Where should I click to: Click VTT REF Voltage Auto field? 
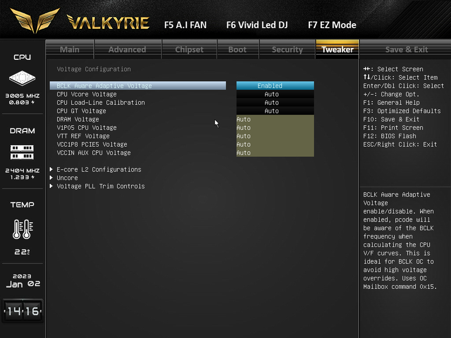click(x=275, y=136)
